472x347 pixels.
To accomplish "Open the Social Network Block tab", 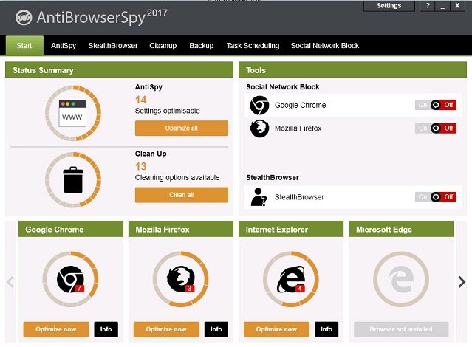I will pos(325,46).
